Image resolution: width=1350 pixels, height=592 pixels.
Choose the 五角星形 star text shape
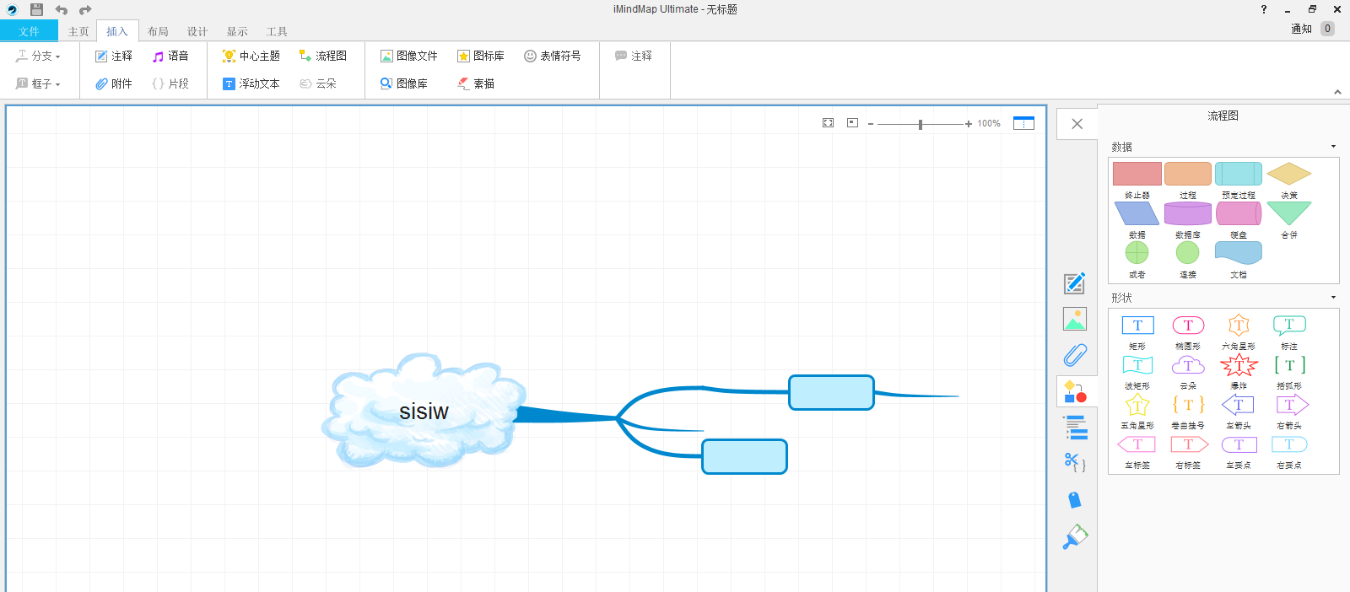pos(1137,405)
